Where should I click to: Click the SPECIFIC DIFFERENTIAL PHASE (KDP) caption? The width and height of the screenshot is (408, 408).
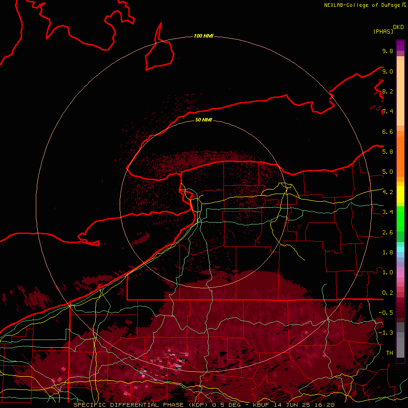tap(141, 405)
